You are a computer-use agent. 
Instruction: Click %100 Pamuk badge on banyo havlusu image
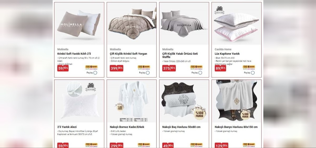click(245, 114)
